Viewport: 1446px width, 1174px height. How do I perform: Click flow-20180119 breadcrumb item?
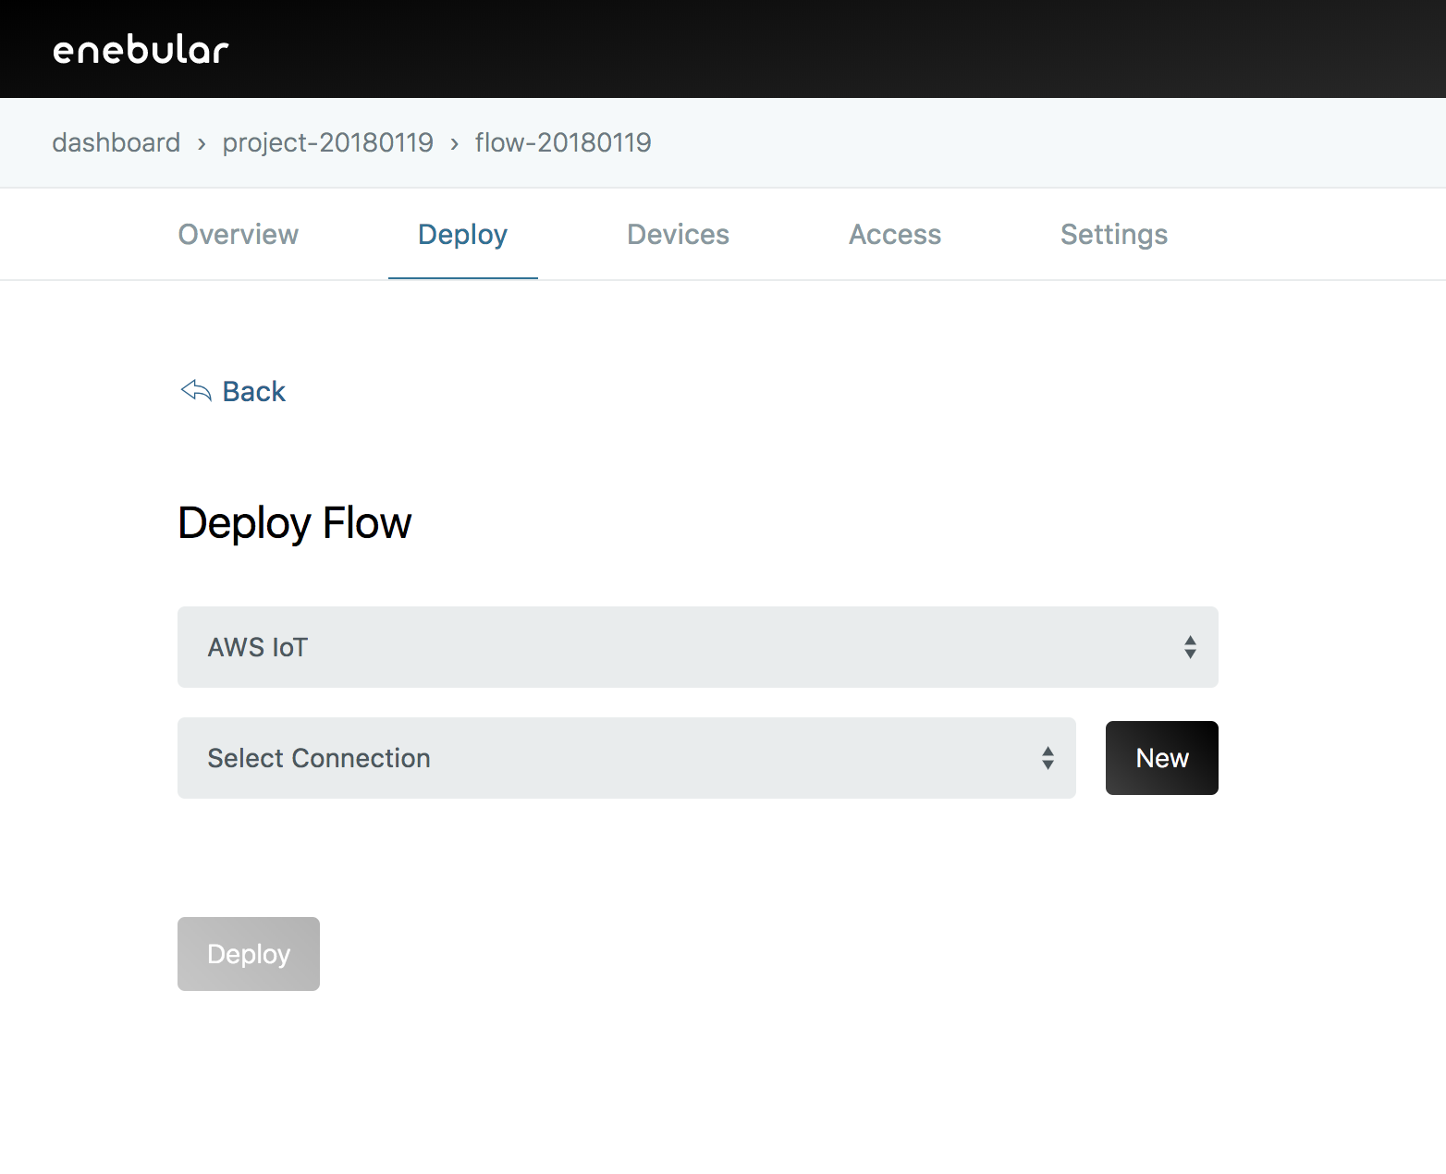(563, 142)
